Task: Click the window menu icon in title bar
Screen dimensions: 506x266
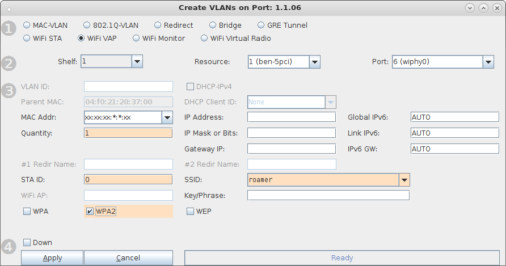Action: (x=8, y=8)
